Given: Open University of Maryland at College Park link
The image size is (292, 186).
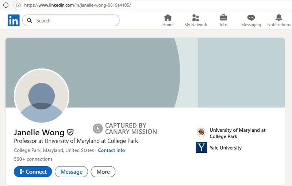Looking at the screenshot, I should (x=238, y=133).
